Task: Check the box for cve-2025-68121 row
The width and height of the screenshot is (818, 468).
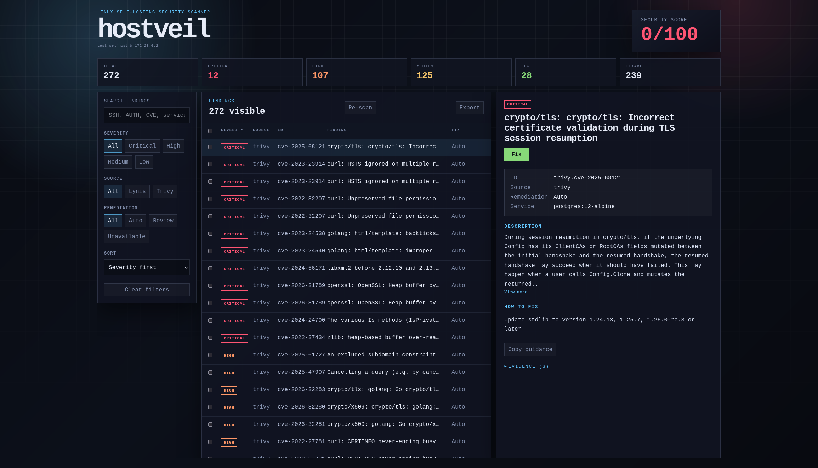Action: point(210,147)
